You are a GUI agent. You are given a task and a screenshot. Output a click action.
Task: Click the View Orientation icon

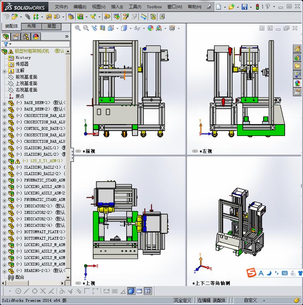click(x=111, y=28)
